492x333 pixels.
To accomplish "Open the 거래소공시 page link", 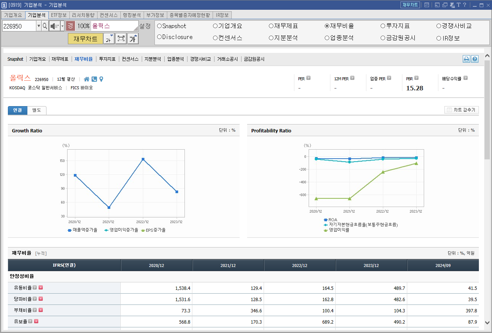I will point(227,59).
